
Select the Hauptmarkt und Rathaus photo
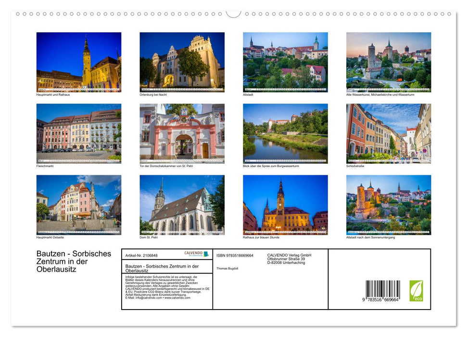[78, 62]
